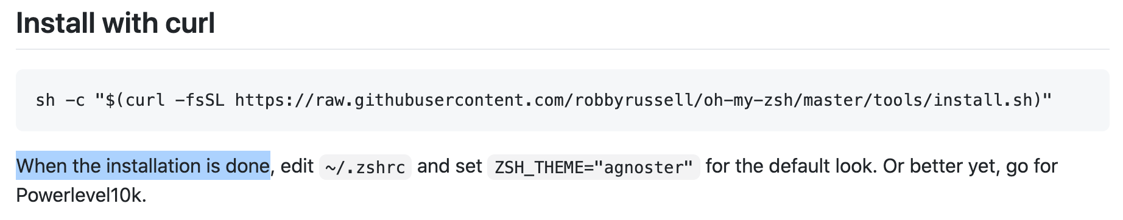1123x220 pixels.
Task: Click the "-c" option in the command
Action: [x=76, y=100]
